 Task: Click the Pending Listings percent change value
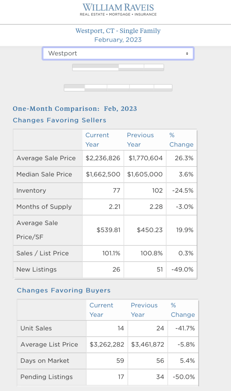[184, 377]
